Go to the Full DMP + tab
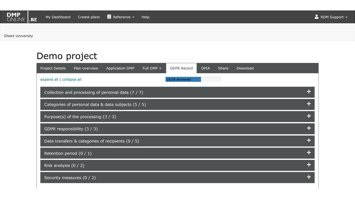 pos(152,68)
